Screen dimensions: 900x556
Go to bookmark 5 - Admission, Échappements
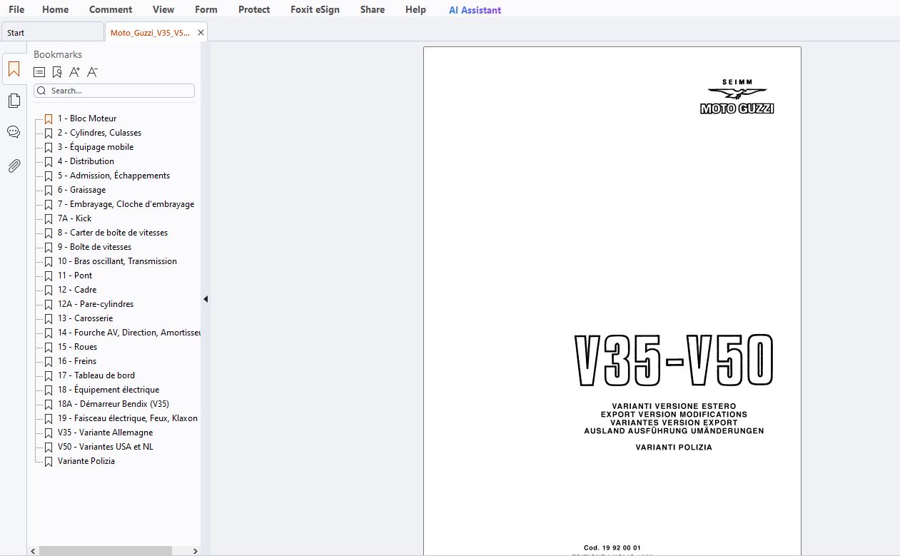(113, 176)
